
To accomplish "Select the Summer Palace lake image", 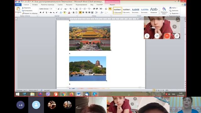I will click(88, 68).
